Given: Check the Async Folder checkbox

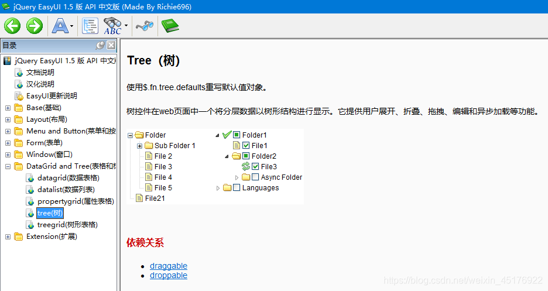Looking at the screenshot, I should pos(255,177).
